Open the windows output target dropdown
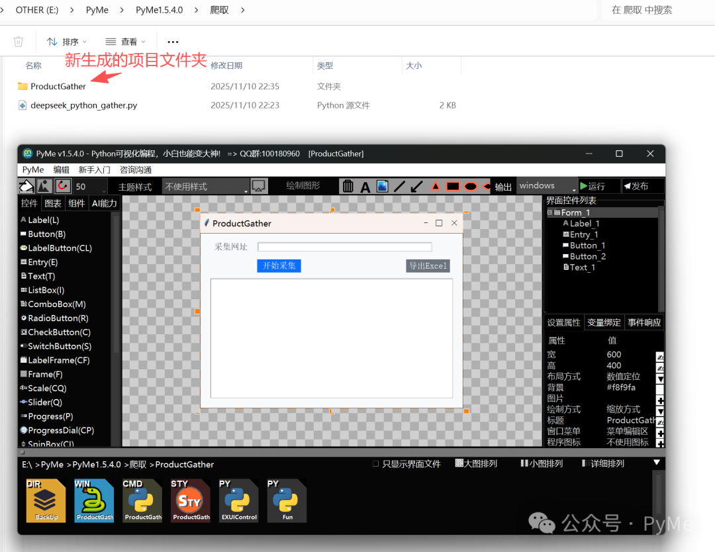The width and height of the screenshot is (715, 552). (546, 186)
